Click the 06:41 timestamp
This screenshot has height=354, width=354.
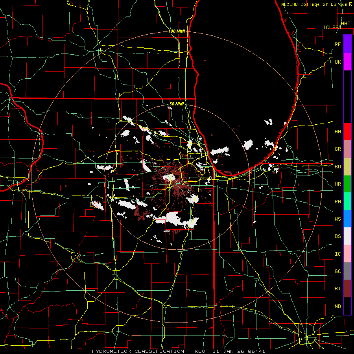pos(256,351)
